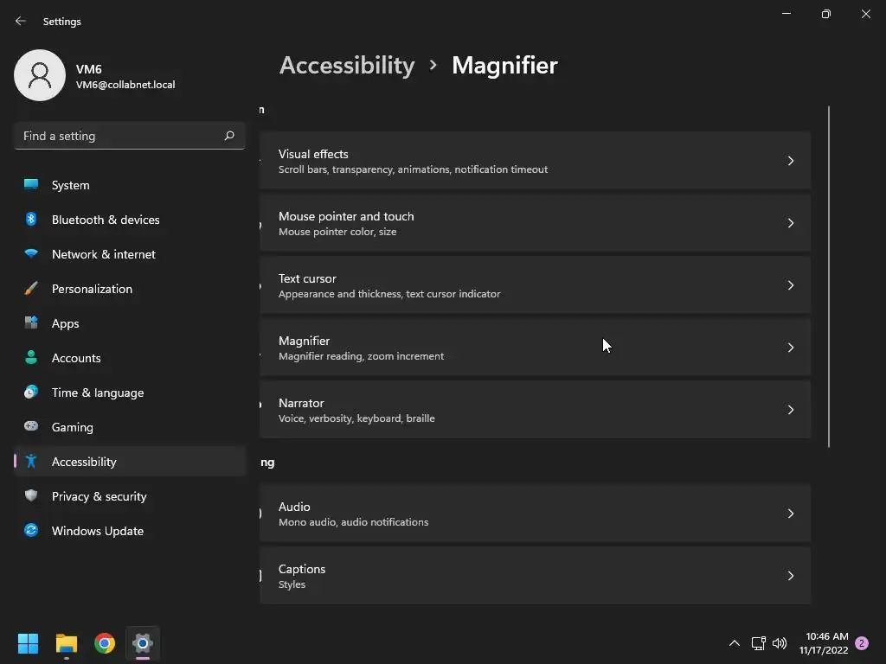
Task: Expand the Visual effects chevron
Action: tap(790, 161)
